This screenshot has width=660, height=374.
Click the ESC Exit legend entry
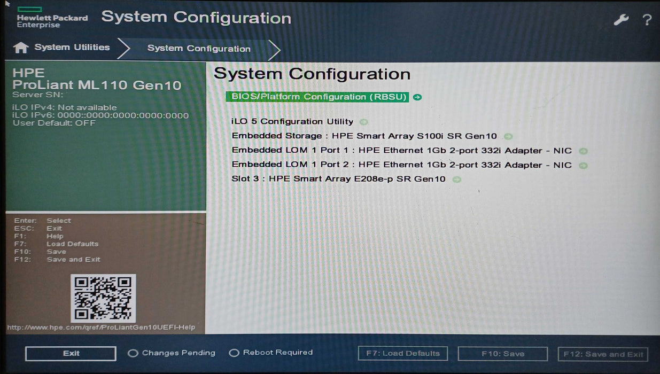point(38,229)
